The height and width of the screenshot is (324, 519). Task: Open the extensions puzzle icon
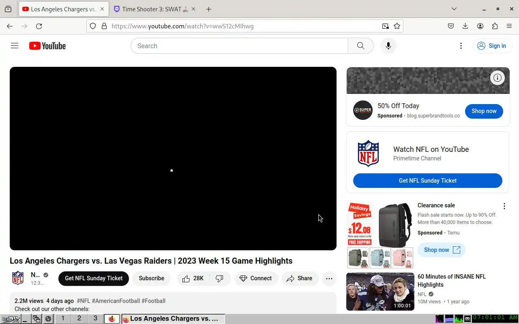point(495,26)
